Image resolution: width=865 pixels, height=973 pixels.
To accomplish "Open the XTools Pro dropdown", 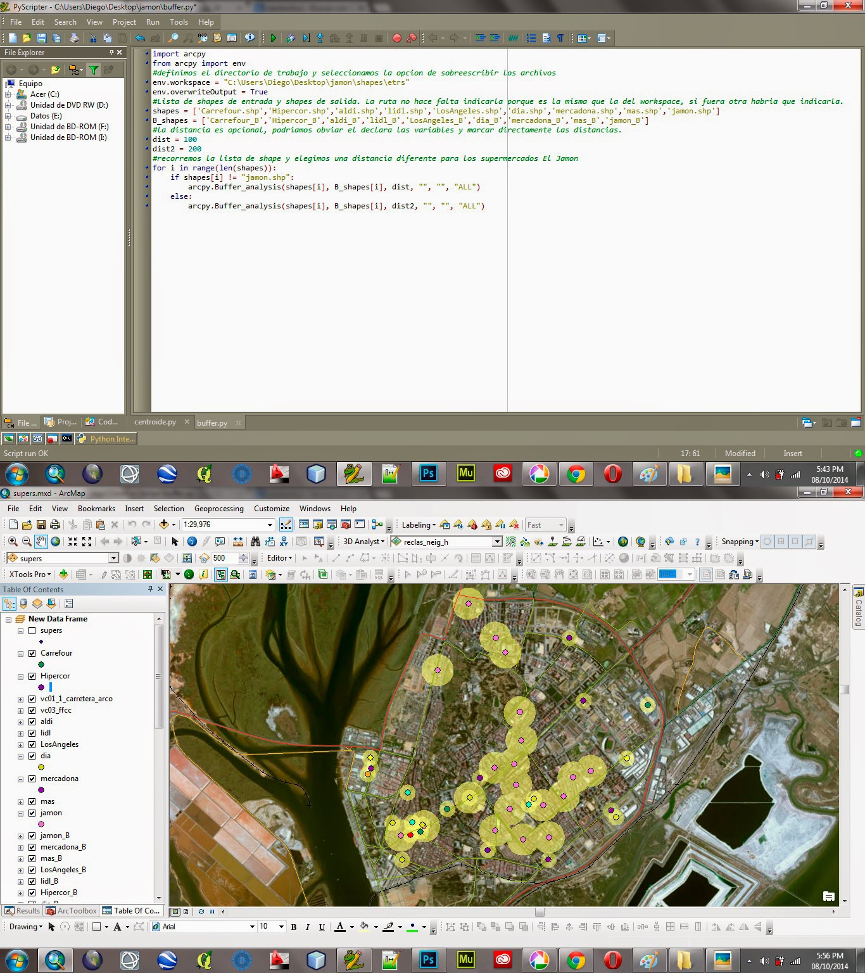I will point(30,575).
